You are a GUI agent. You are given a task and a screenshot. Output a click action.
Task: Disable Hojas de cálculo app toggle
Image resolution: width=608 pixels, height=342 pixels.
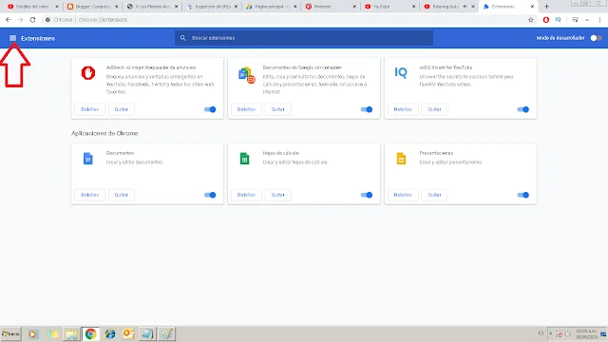pos(367,195)
